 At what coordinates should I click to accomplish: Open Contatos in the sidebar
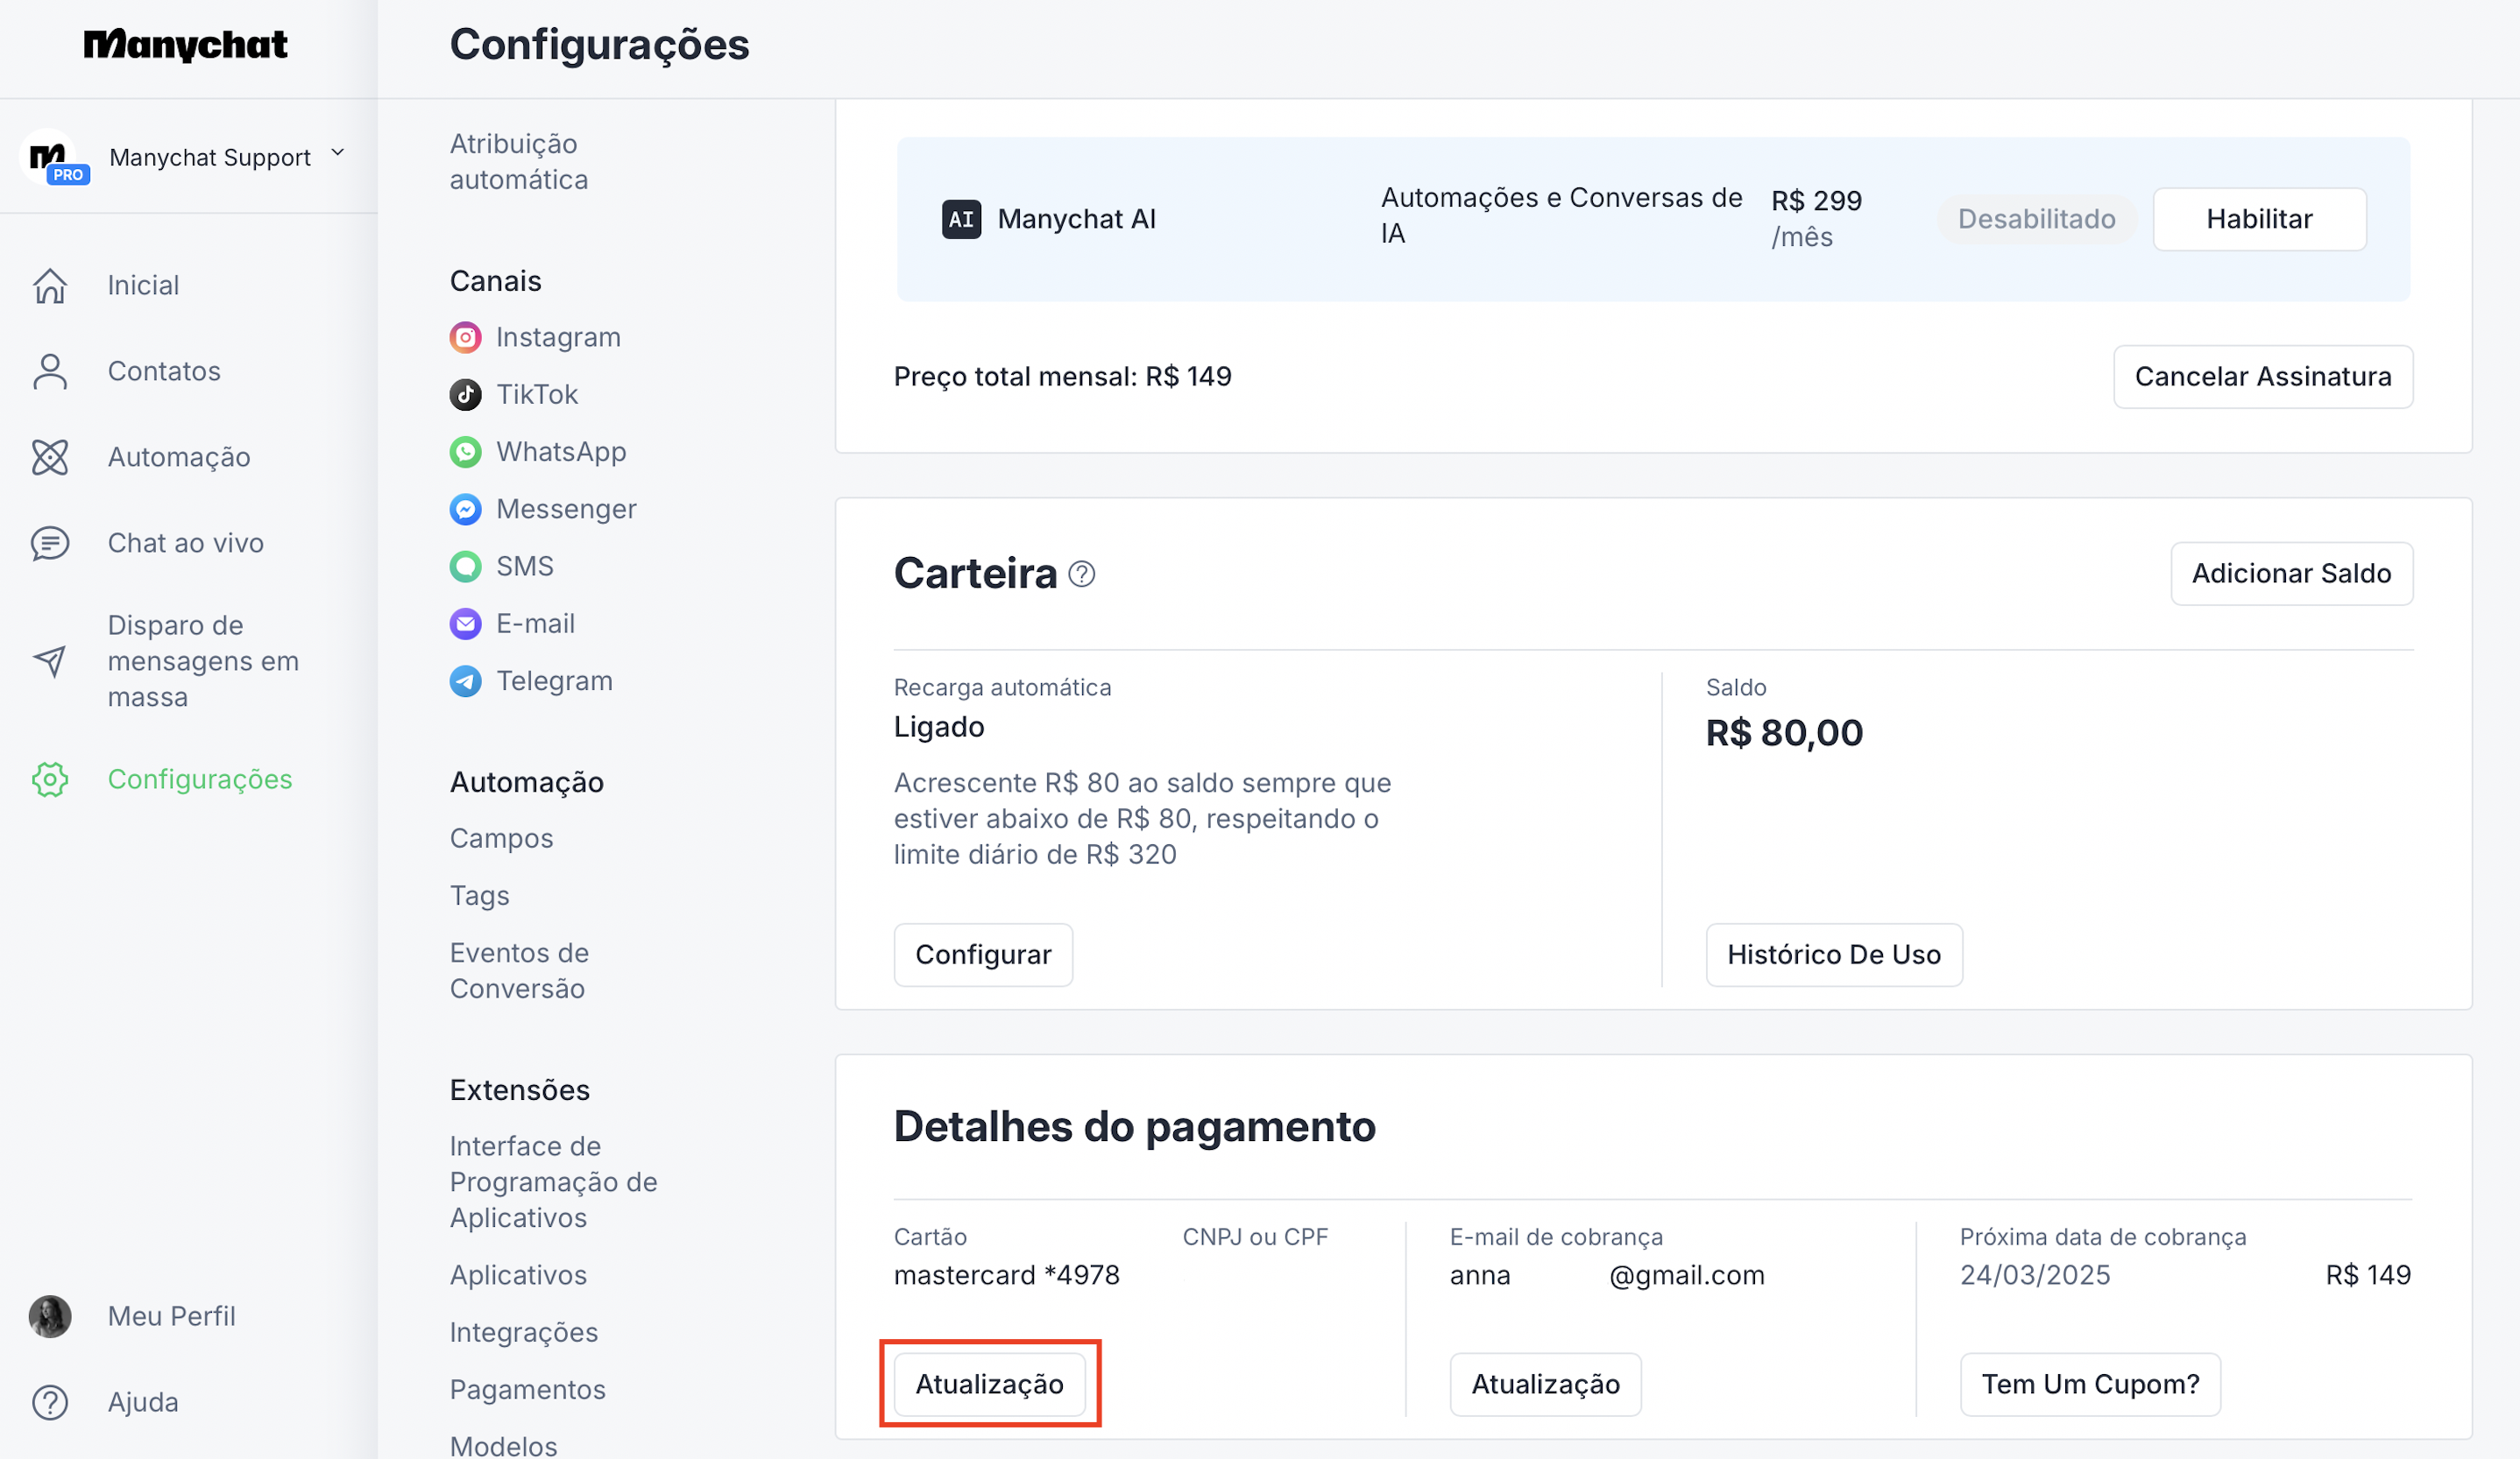(165, 371)
